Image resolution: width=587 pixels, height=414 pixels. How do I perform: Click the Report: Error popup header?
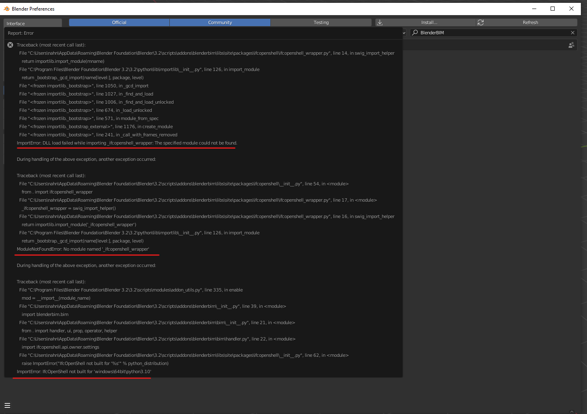click(21, 33)
